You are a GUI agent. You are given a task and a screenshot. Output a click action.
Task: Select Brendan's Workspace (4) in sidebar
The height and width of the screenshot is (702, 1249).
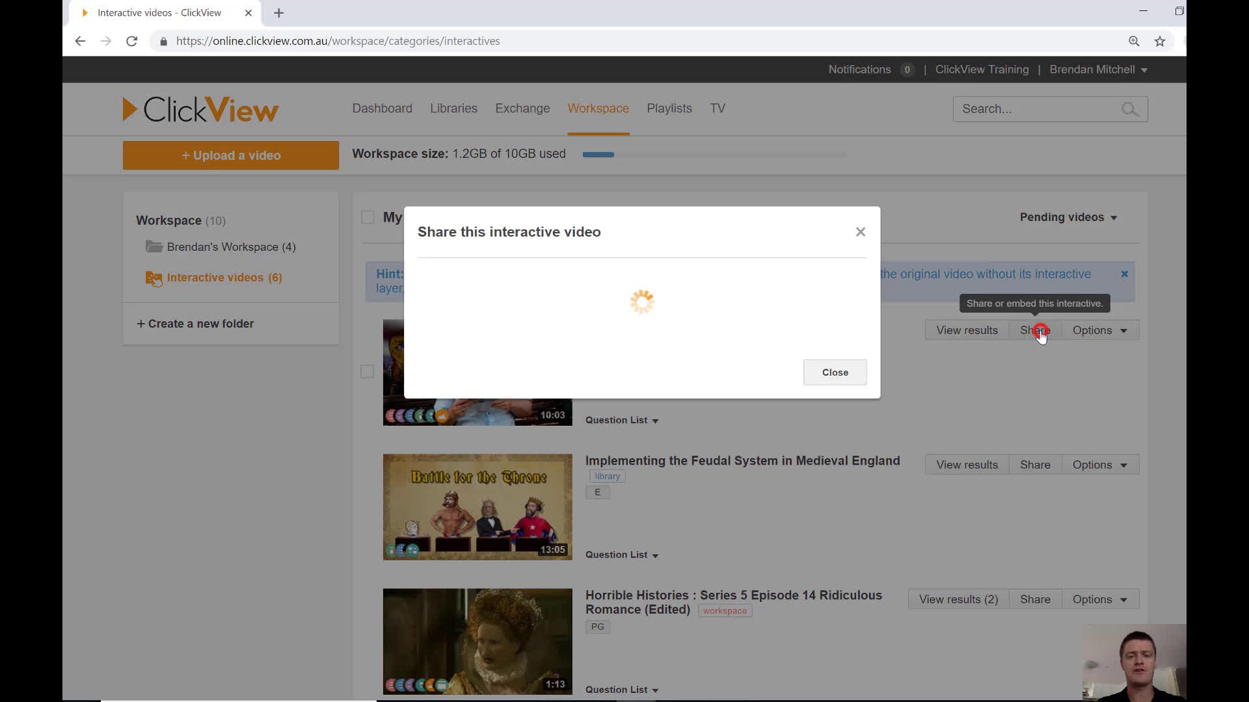(231, 247)
